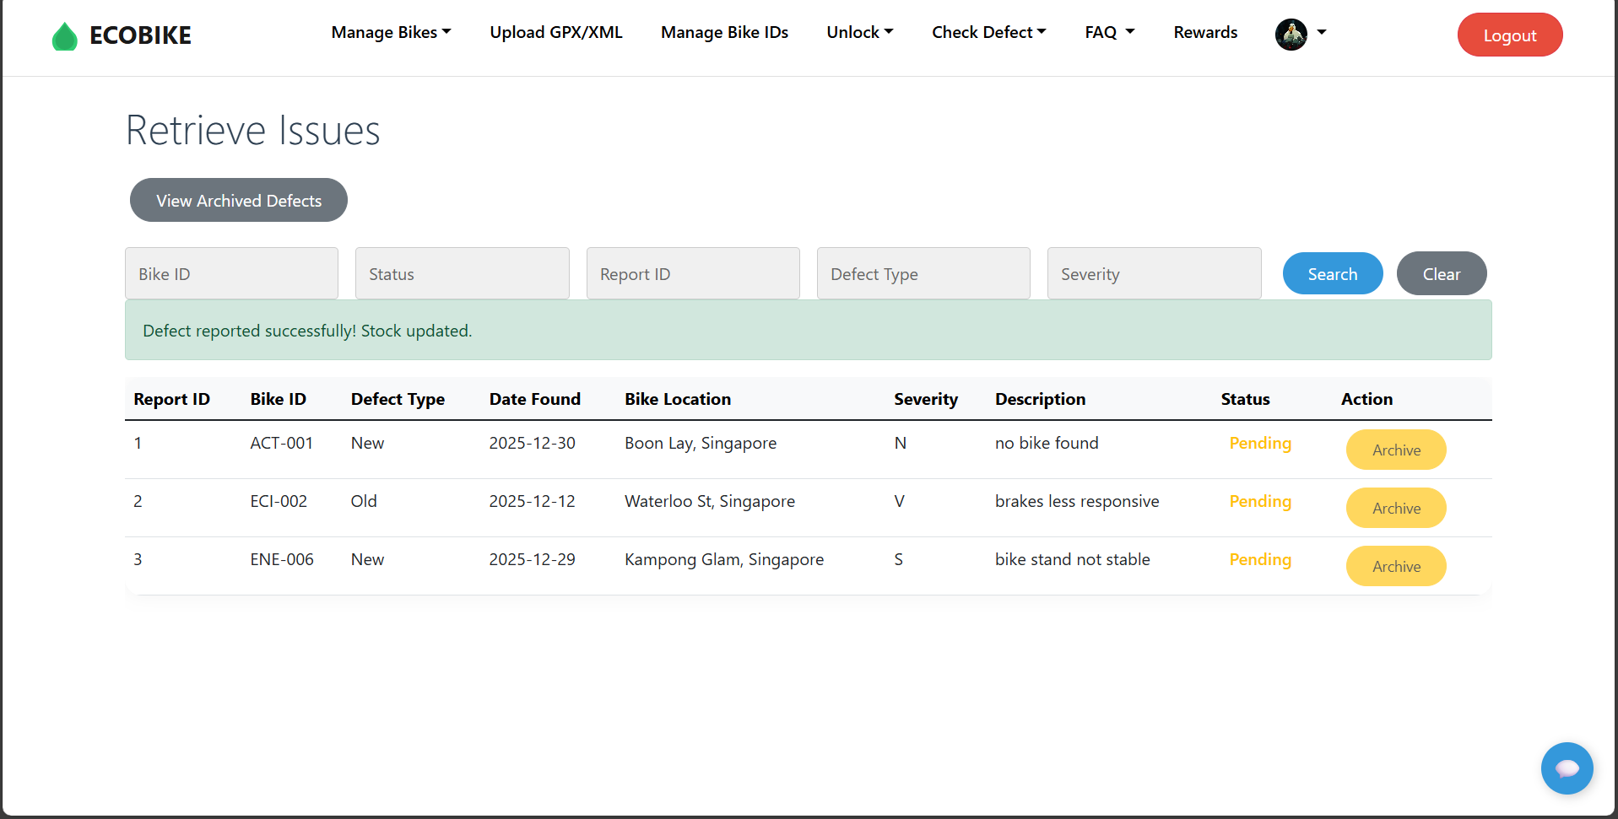The width and height of the screenshot is (1618, 819).
Task: Open the profile account dropdown arrow
Action: click(x=1321, y=35)
